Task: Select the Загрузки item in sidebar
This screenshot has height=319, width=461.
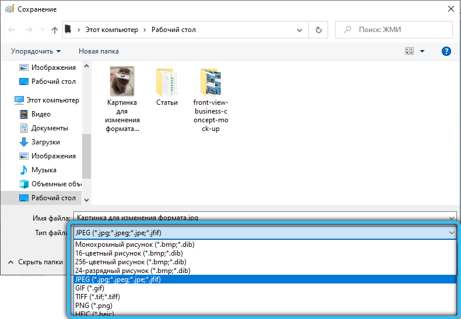Action: (x=45, y=142)
